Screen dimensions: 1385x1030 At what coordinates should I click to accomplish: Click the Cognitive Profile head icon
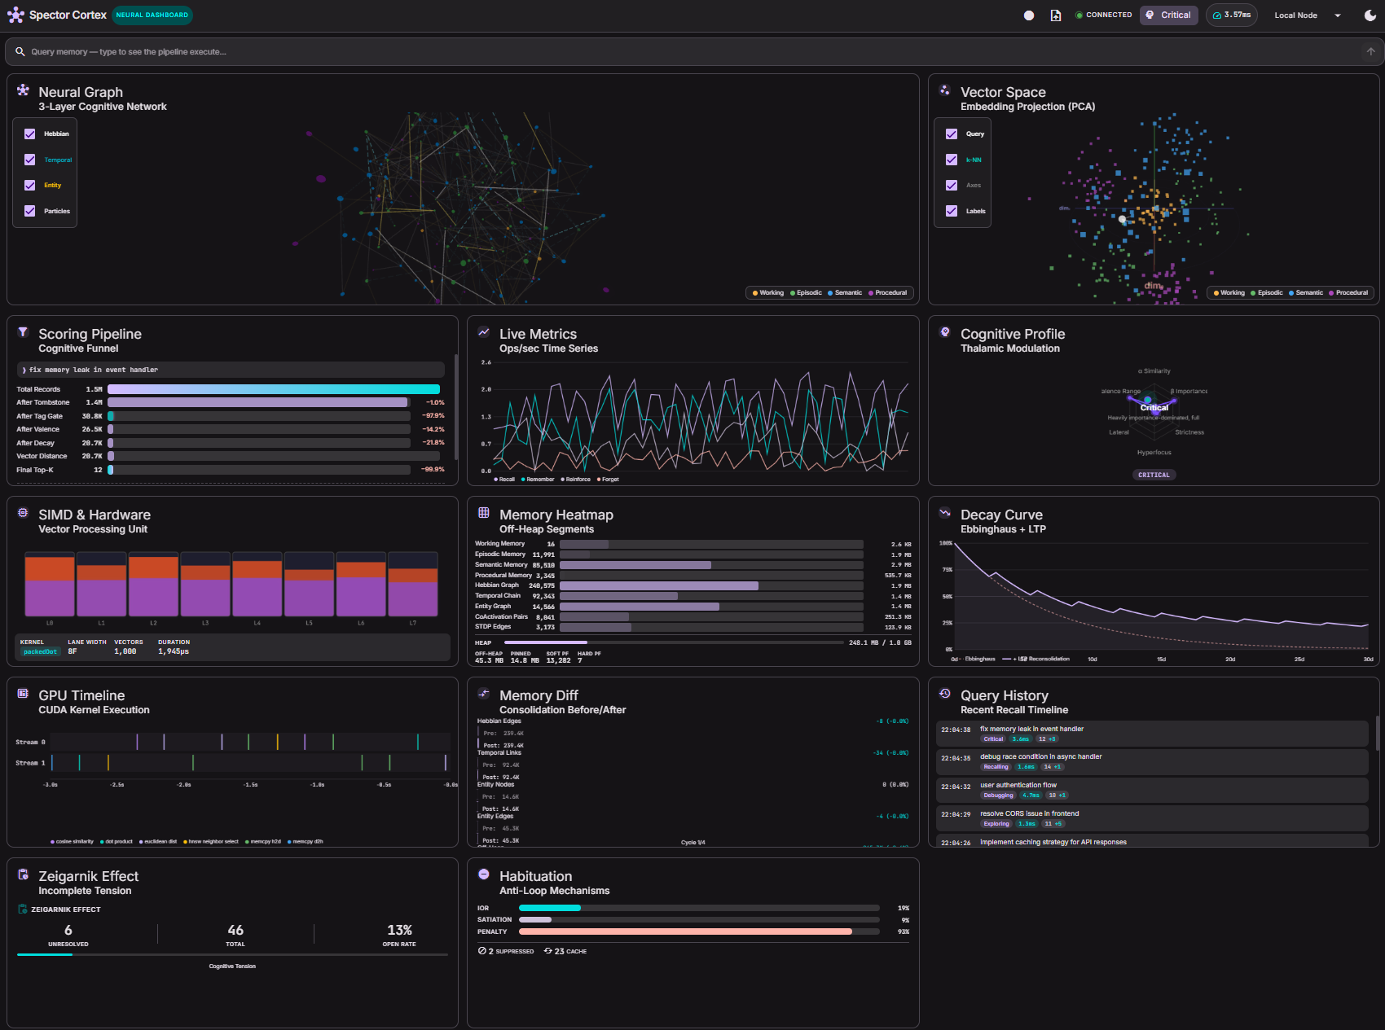click(x=945, y=332)
